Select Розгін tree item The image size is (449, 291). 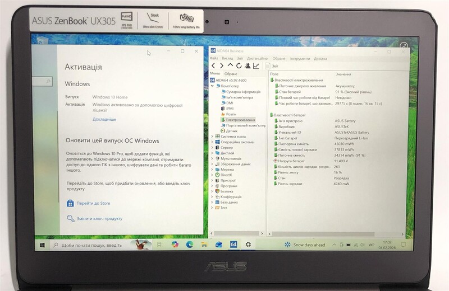coord(228,114)
